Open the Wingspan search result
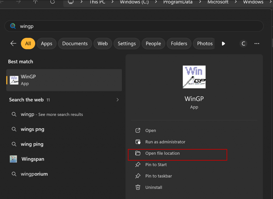This screenshot has height=199, width=273. point(33,159)
